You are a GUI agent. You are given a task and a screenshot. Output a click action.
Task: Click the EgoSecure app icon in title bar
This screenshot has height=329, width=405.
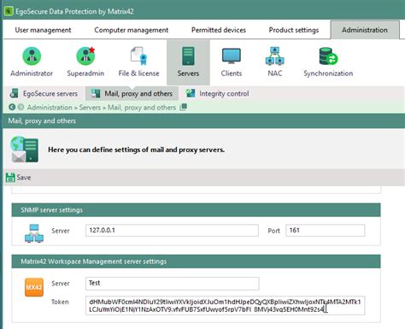coord(9,11)
